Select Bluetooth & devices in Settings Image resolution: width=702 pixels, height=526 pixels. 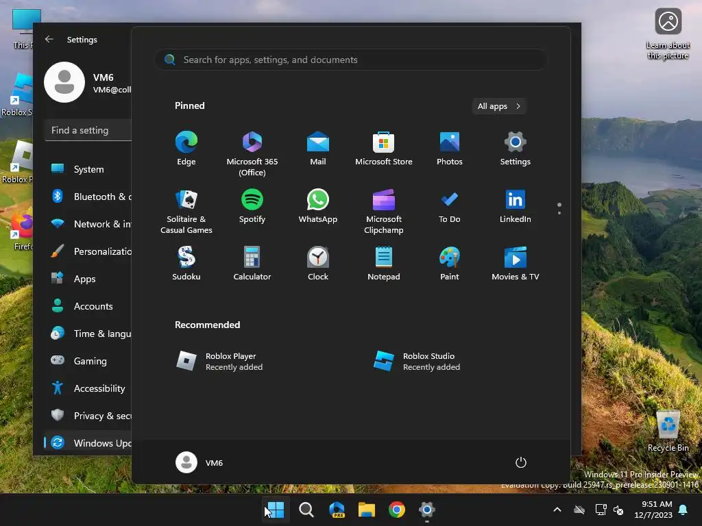[x=88, y=197]
